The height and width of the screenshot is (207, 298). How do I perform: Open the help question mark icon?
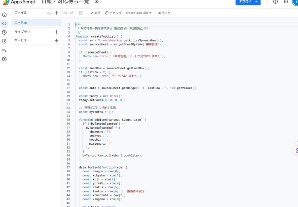pos(275,2)
